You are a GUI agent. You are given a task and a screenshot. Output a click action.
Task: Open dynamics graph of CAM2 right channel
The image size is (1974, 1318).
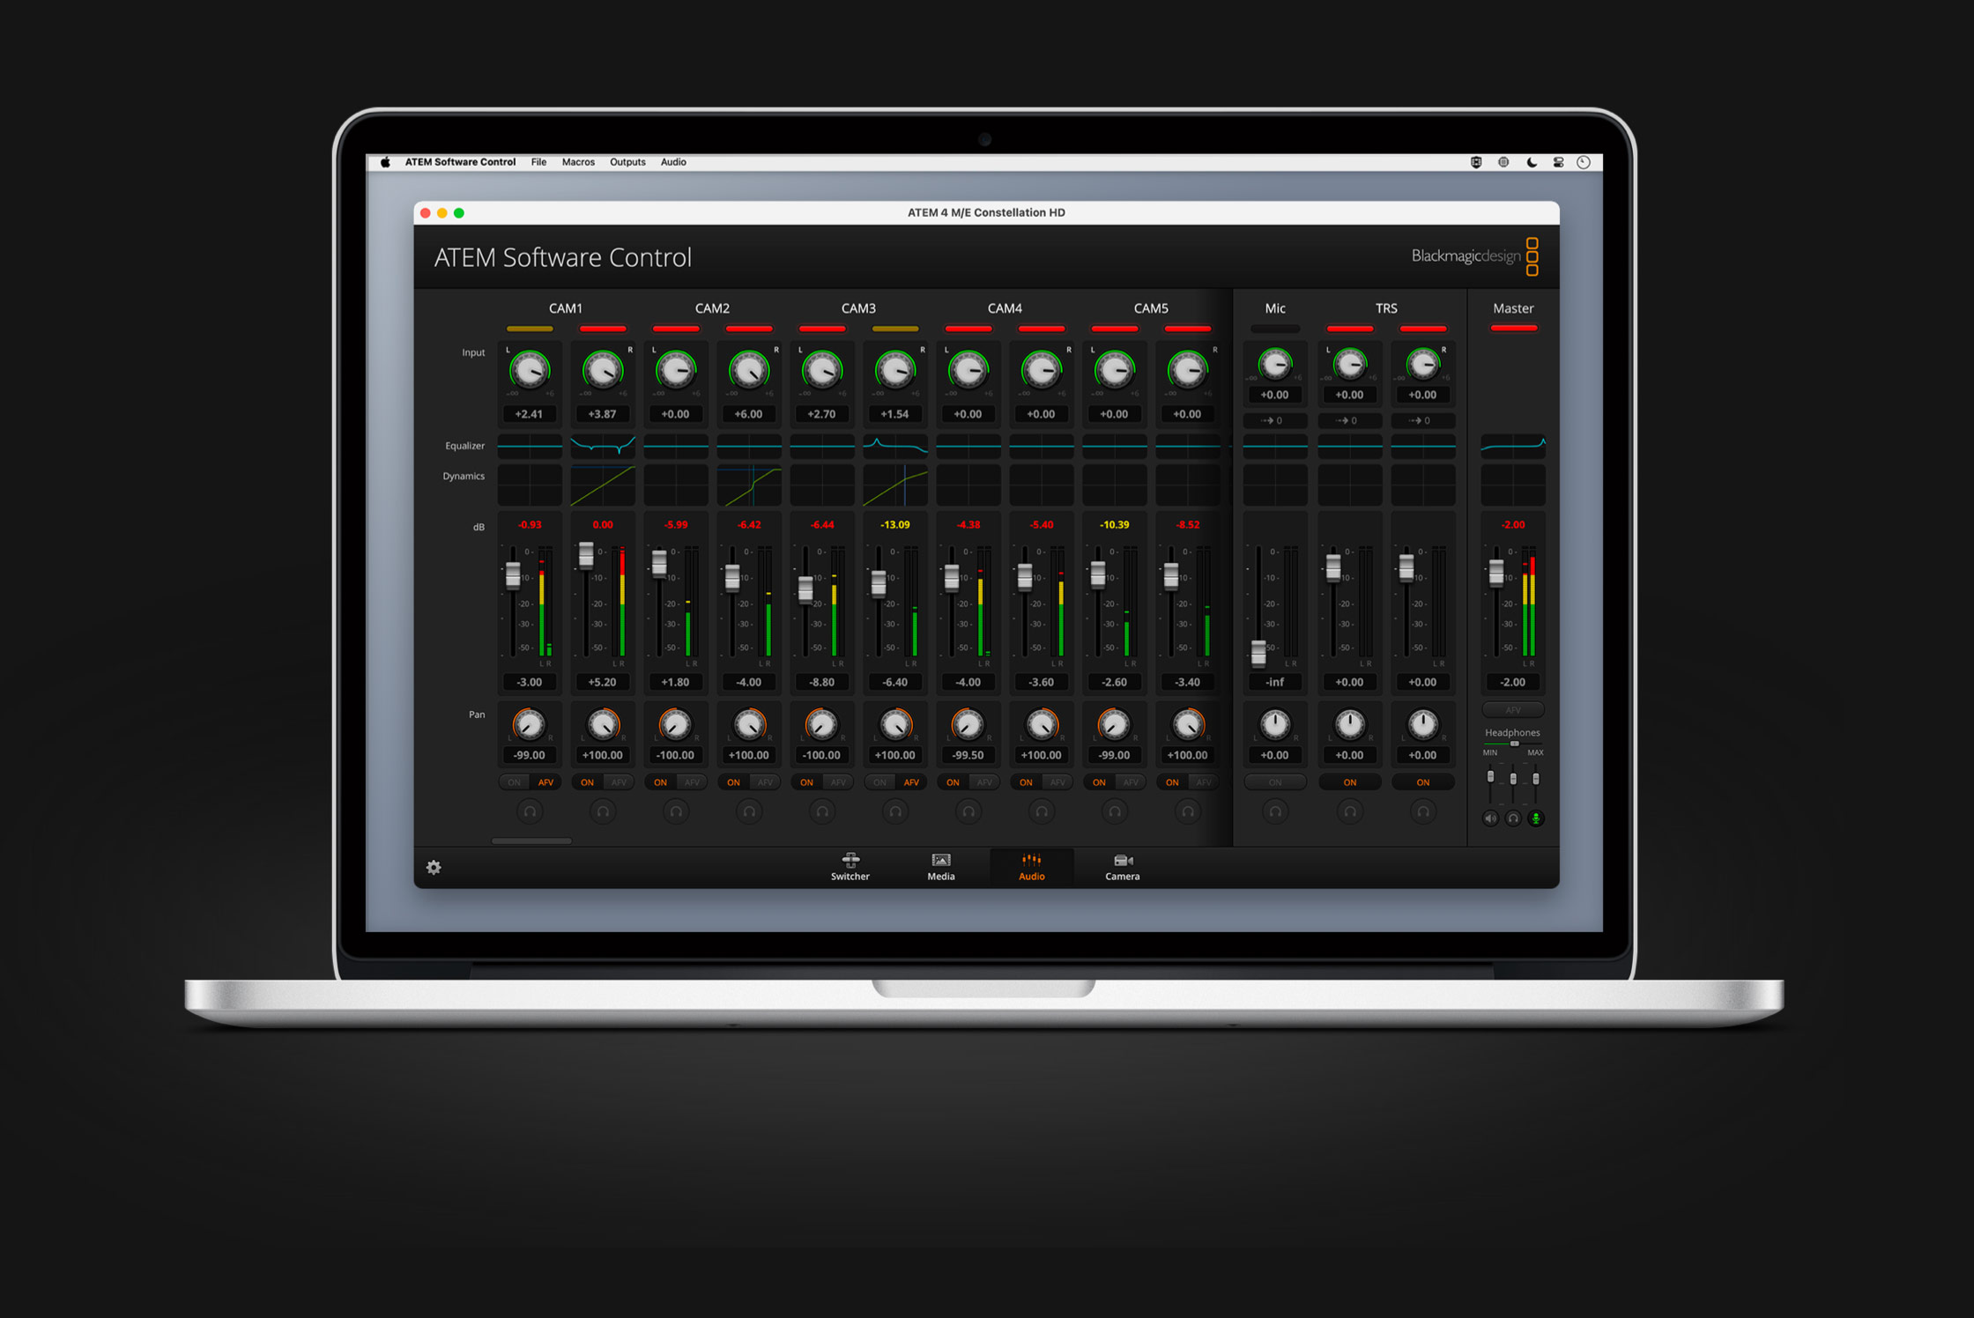click(749, 485)
